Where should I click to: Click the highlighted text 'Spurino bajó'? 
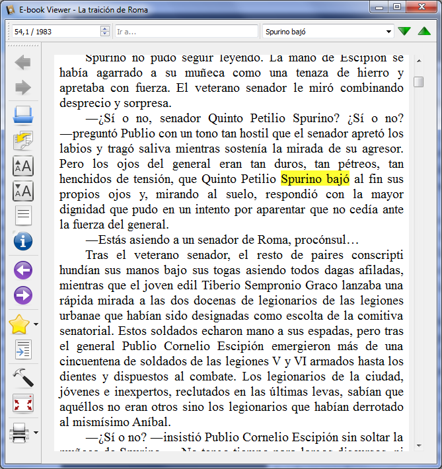tap(314, 179)
